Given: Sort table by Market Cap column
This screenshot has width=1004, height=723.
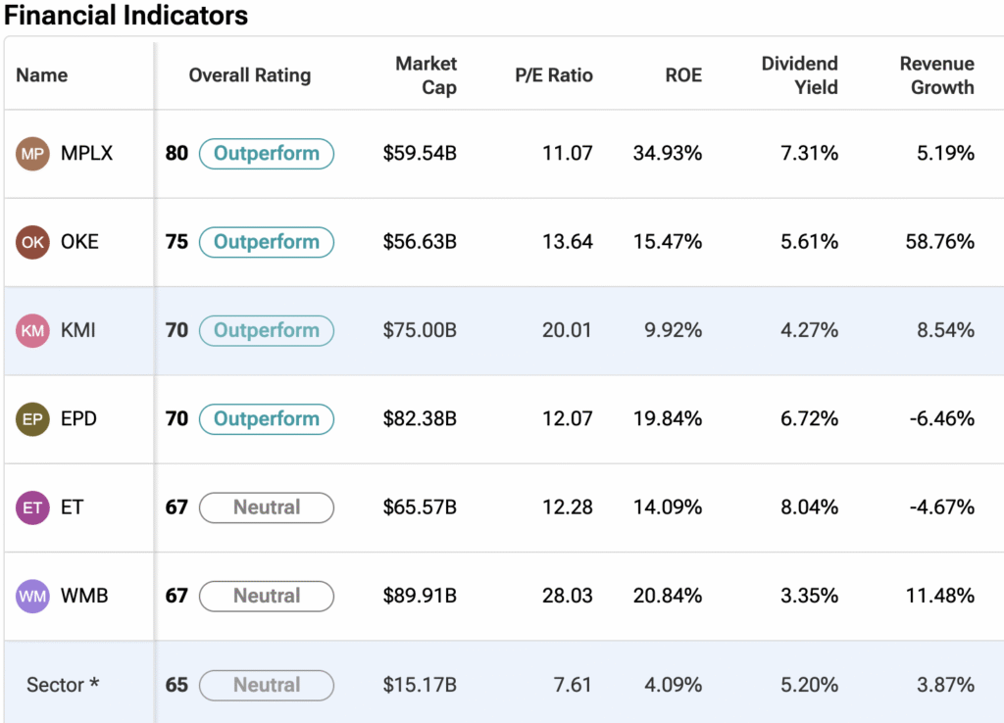Looking at the screenshot, I should click(x=426, y=75).
